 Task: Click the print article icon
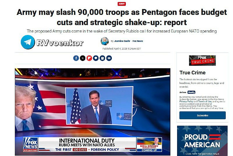point(103,58)
